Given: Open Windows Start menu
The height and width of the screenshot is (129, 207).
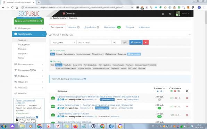Looking at the screenshot, I should click(4, 126).
